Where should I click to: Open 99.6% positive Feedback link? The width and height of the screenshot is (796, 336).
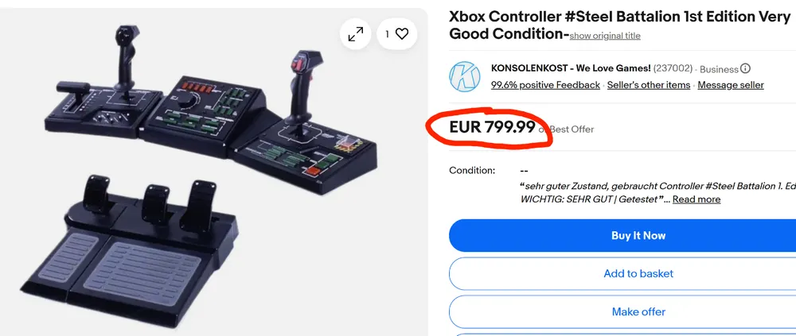(x=545, y=85)
